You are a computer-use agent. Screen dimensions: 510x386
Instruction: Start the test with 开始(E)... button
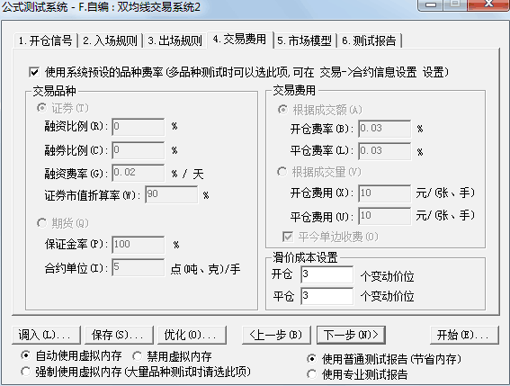coord(464,335)
